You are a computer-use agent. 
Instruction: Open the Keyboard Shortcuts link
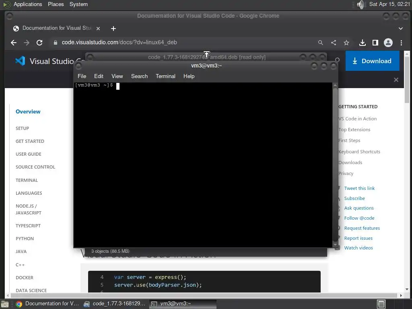pos(359,152)
